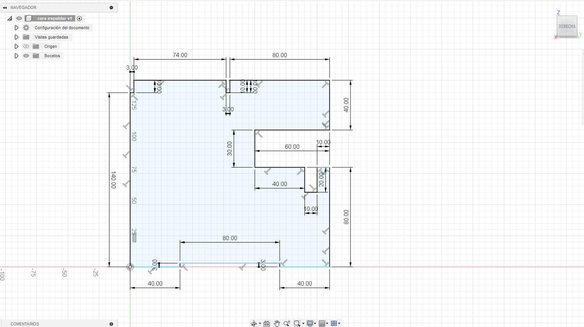Screen dimensions: 584x327
Task: Click the Bocetos folder icon
Action: 36,56
